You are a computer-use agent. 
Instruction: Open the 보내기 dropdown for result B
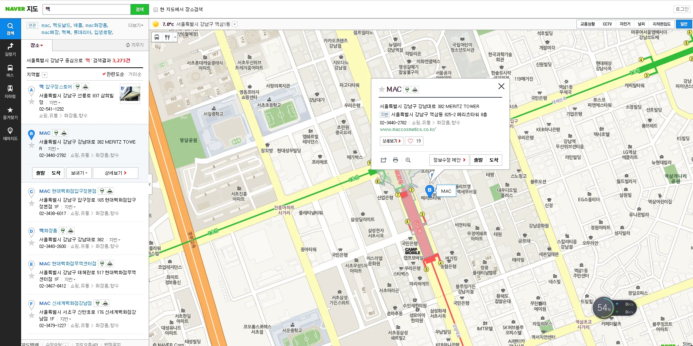(x=78, y=172)
